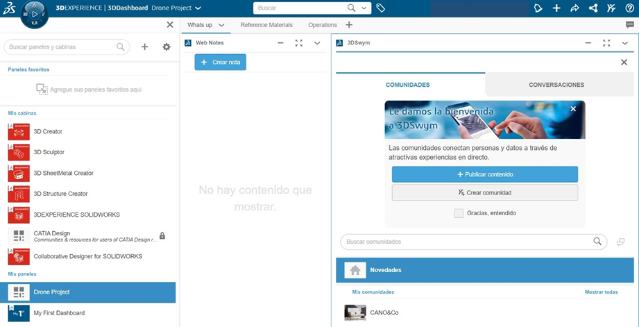Click the Mis comunidades heading
Image resolution: width=639 pixels, height=327 pixels.
[x=373, y=292]
